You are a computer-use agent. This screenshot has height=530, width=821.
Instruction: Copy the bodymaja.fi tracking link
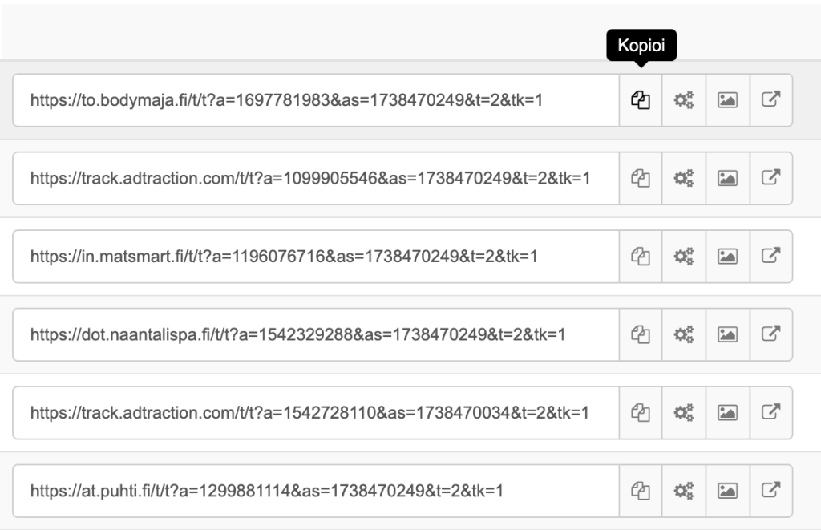[640, 100]
